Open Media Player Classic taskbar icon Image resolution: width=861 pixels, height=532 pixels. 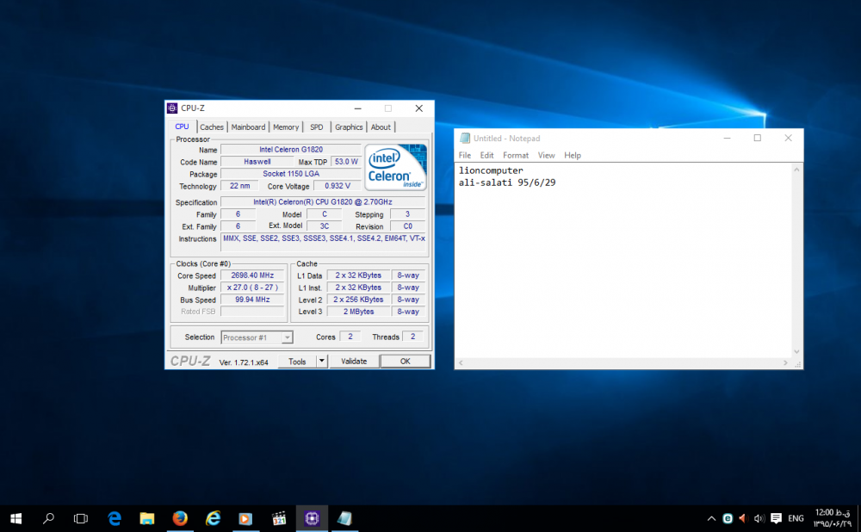pos(279,518)
